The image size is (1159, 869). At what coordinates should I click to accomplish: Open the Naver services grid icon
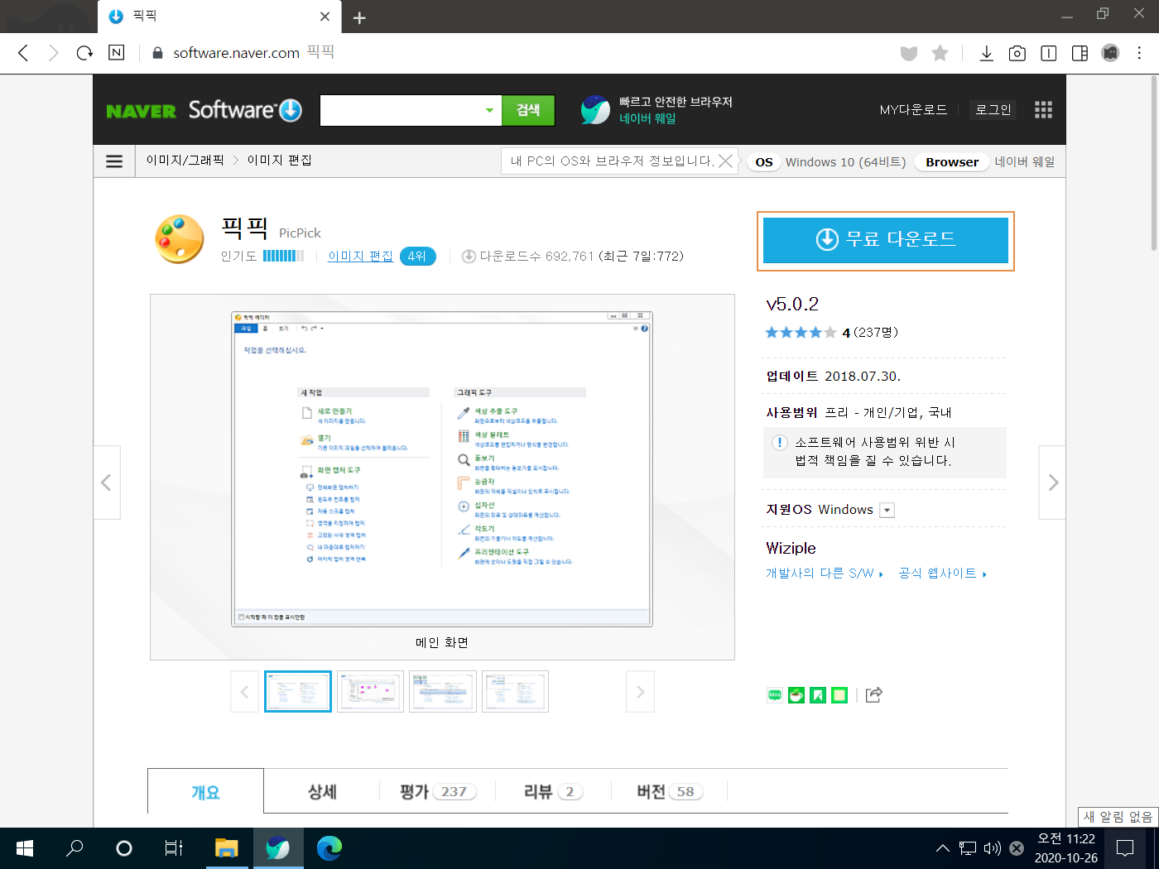1043,110
